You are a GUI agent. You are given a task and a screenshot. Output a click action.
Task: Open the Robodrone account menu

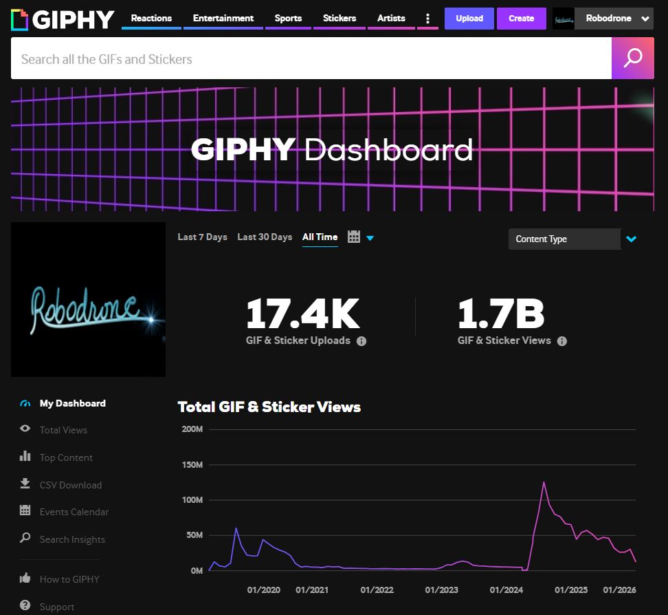602,19
